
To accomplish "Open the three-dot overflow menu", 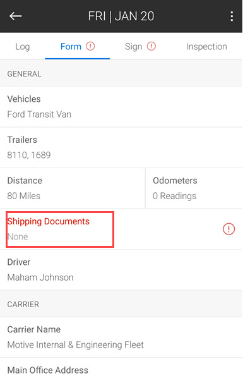I will coord(232,16).
